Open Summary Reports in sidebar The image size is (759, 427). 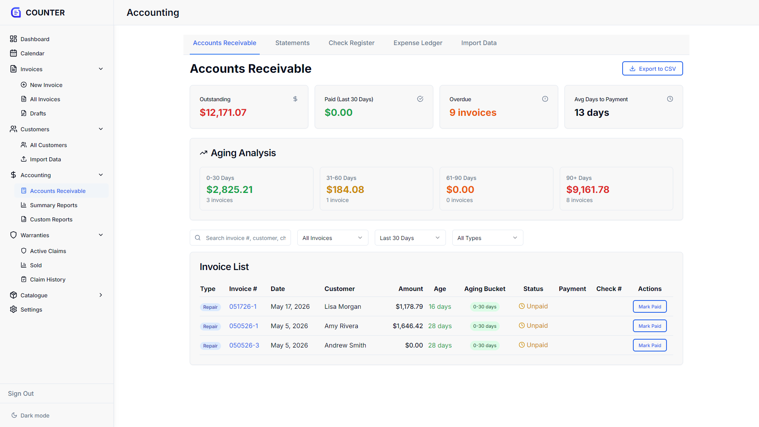pyautogui.click(x=53, y=205)
